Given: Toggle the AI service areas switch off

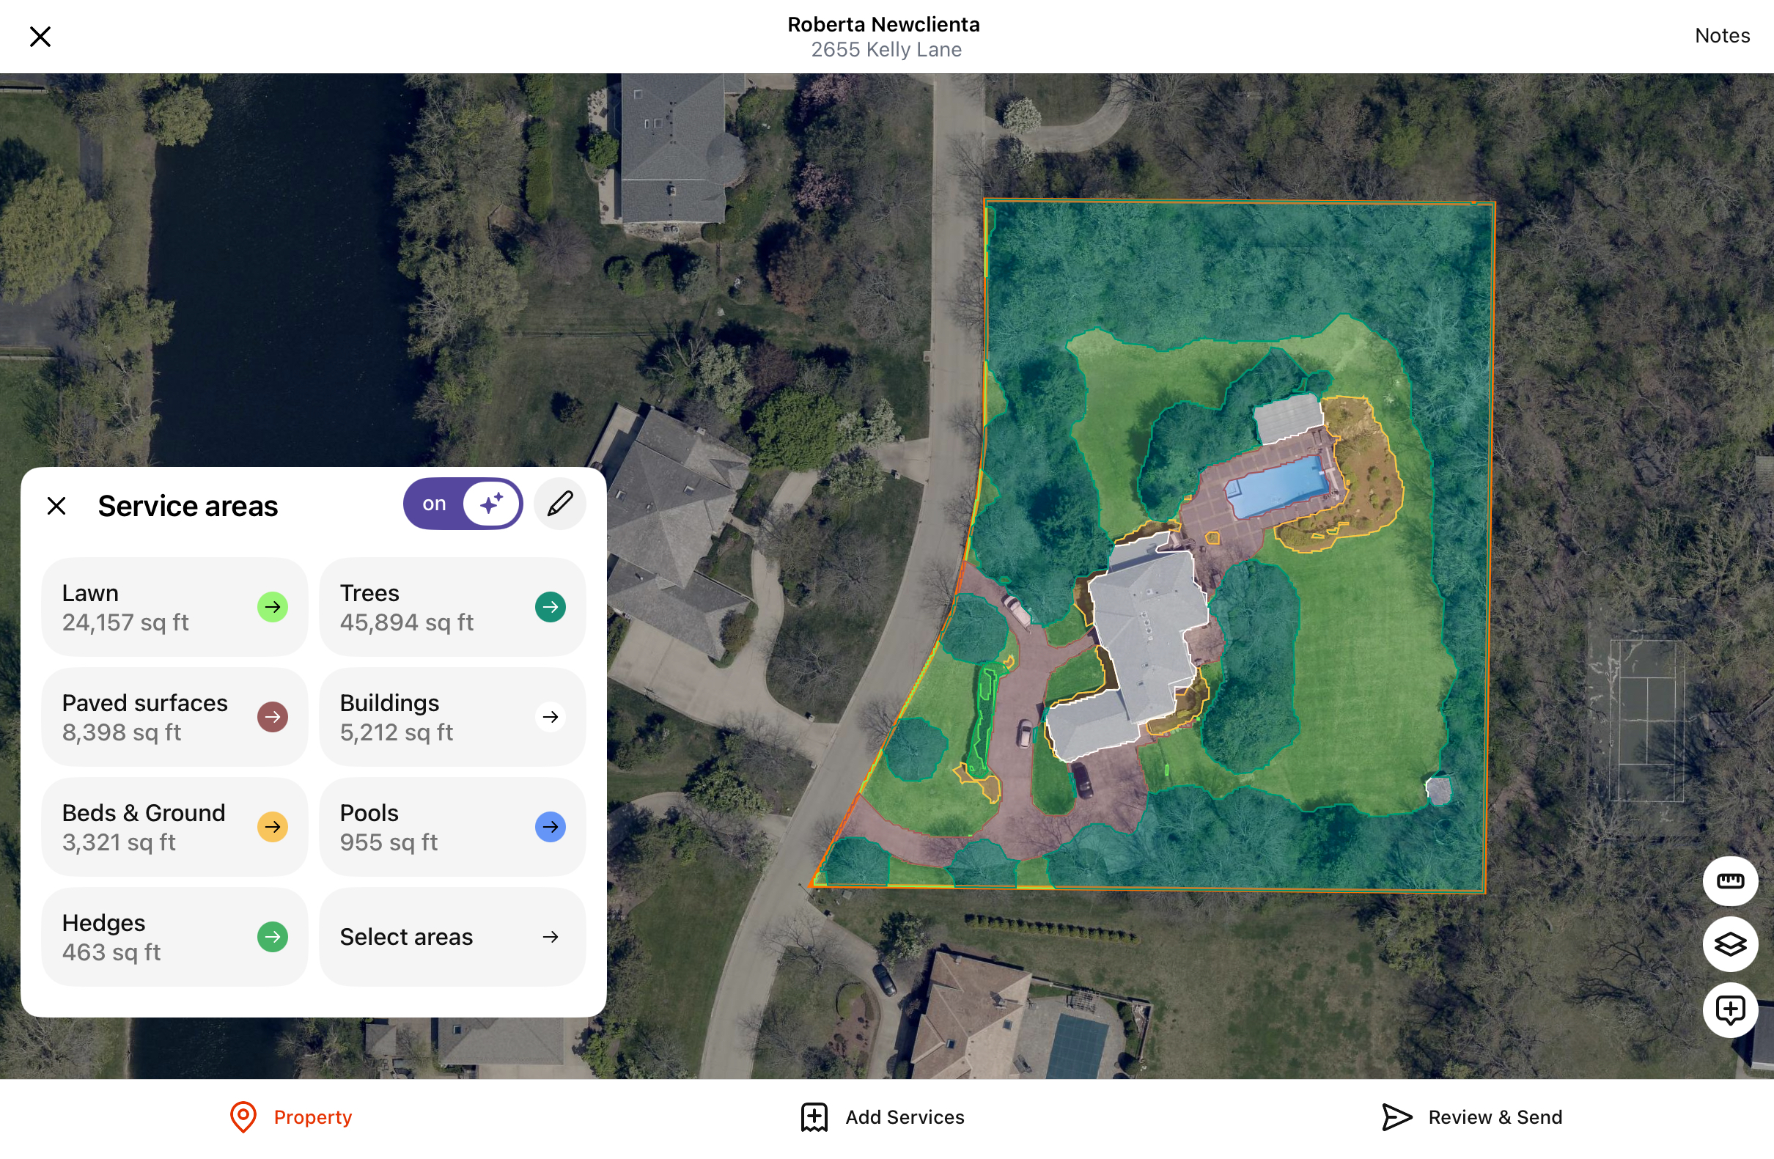Looking at the screenshot, I should [x=463, y=504].
